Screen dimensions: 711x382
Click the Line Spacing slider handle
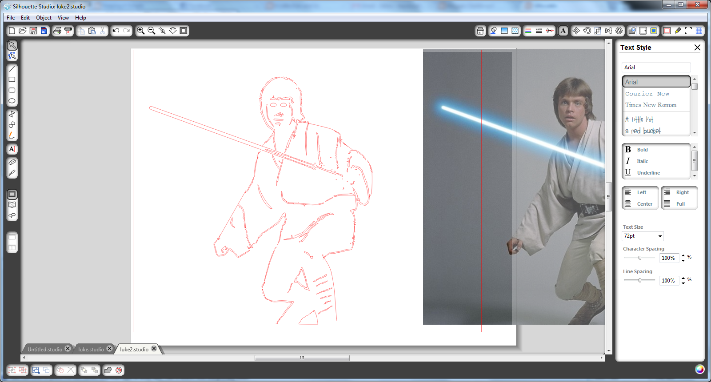(x=640, y=280)
